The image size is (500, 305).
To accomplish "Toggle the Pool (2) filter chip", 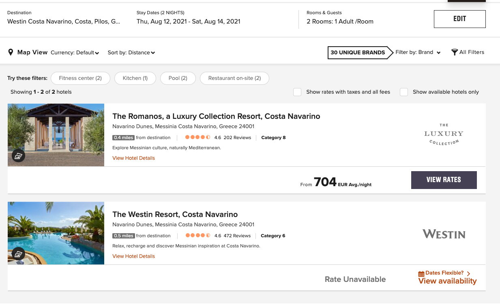I will [178, 78].
